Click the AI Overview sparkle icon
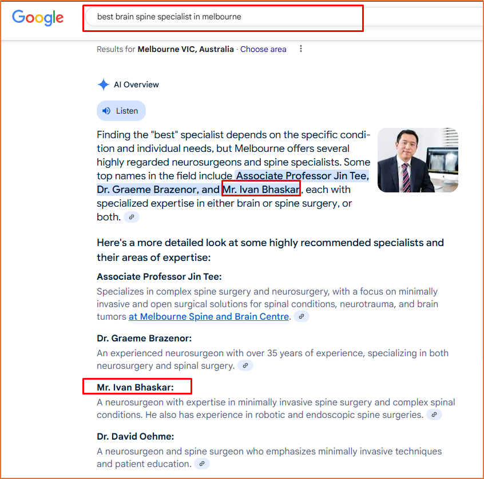The width and height of the screenshot is (484, 479). pos(103,85)
